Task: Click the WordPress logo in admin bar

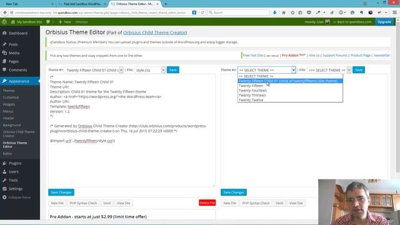Action: [x=4, y=22]
